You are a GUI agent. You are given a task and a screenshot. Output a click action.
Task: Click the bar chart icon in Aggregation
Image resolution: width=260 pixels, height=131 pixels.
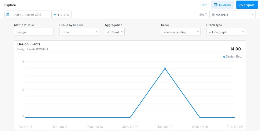tap(108, 32)
